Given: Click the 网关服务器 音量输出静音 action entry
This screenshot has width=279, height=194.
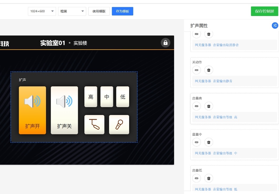Looking at the screenshot, I should pyautogui.click(x=214, y=81).
